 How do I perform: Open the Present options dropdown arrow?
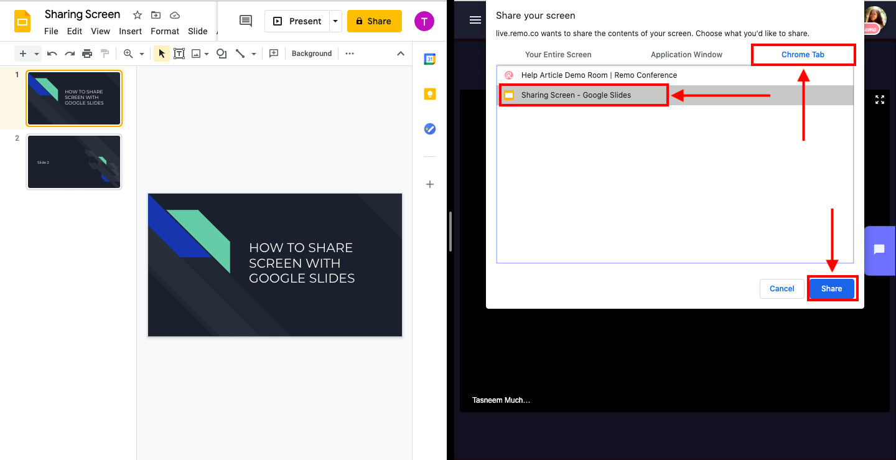(x=336, y=21)
